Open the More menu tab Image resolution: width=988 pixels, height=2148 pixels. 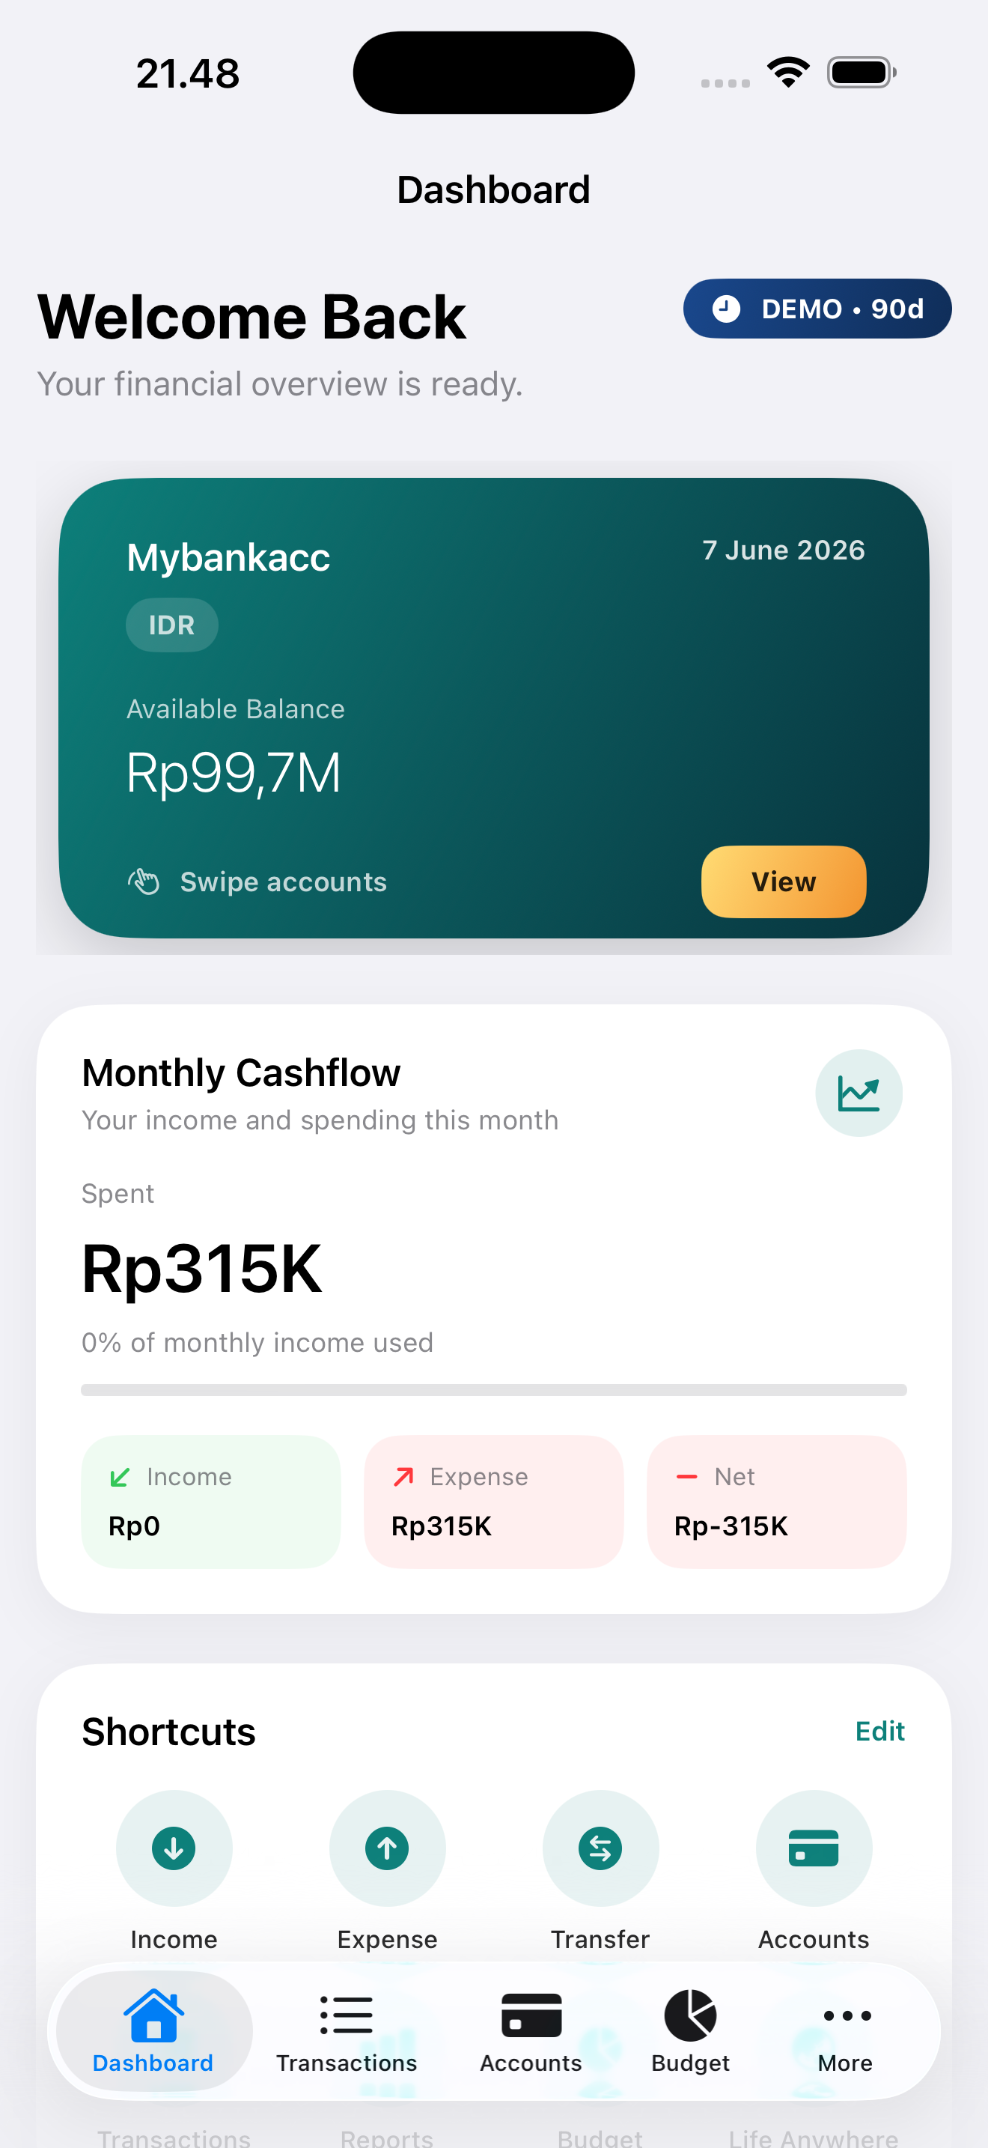coord(846,2033)
